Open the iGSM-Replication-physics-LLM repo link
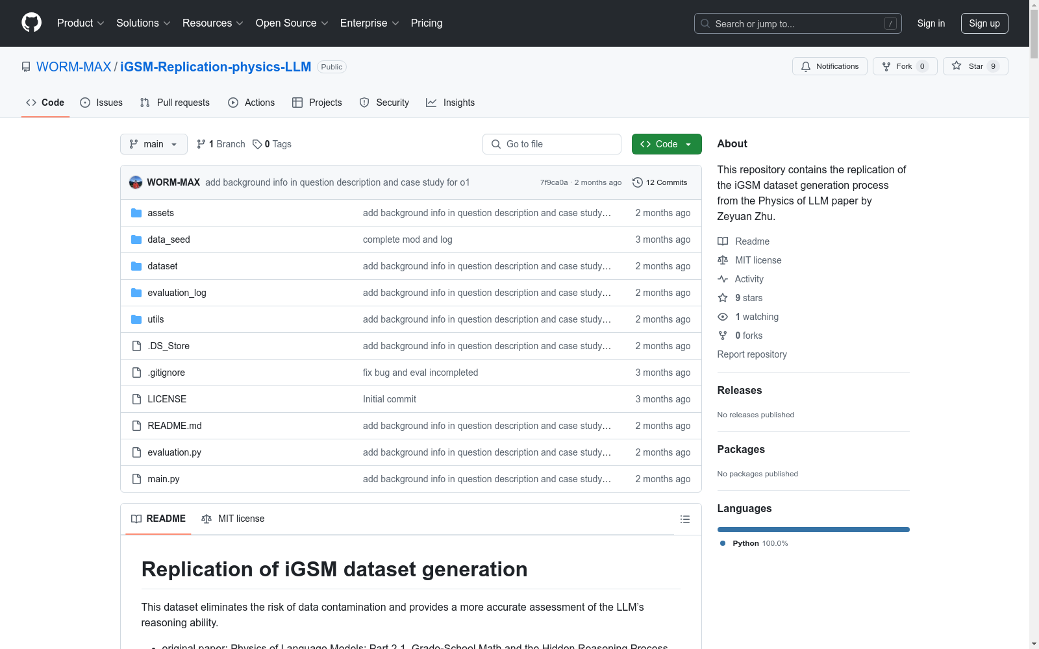The height and width of the screenshot is (649, 1039). [216, 67]
